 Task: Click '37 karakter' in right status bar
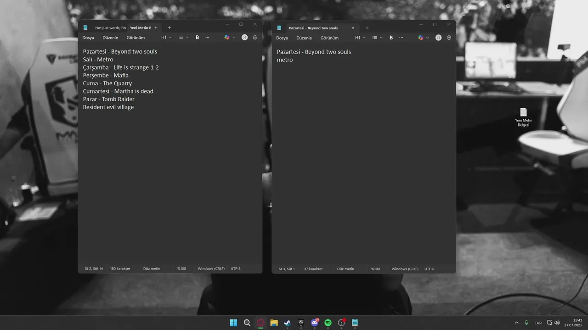(313, 269)
